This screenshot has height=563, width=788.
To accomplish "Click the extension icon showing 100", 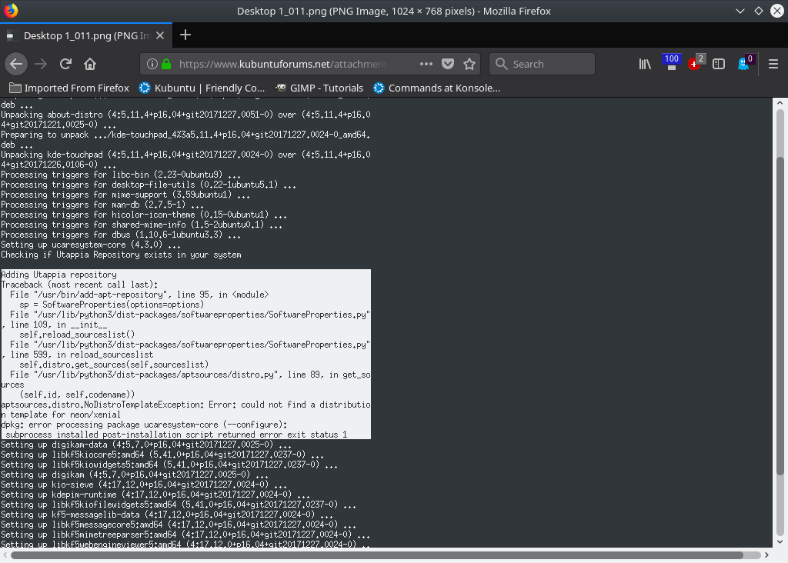I will coord(671,63).
